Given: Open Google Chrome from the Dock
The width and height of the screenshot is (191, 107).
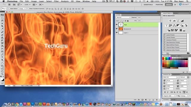Looking at the screenshot, I should [17, 104].
